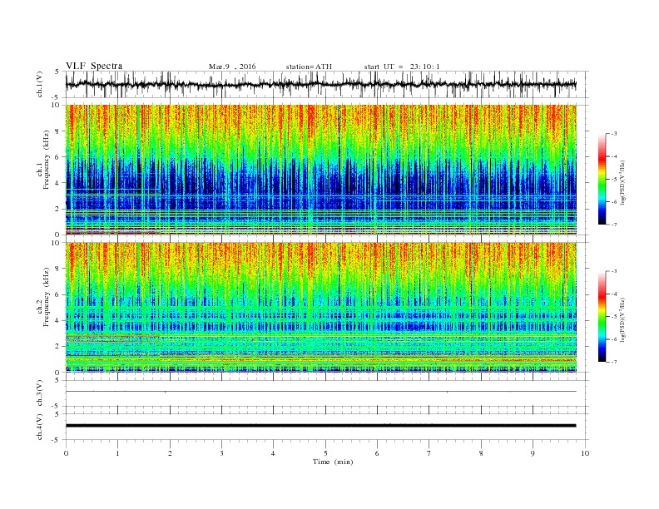The height and width of the screenshot is (509, 659).
Task: Click the '10' tick label on time axis
Action: pos(585,453)
